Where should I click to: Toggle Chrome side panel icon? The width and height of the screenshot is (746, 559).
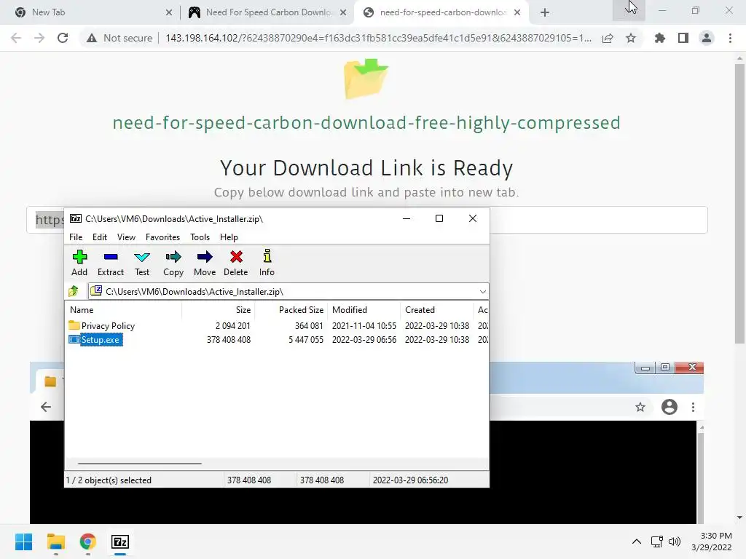683,38
